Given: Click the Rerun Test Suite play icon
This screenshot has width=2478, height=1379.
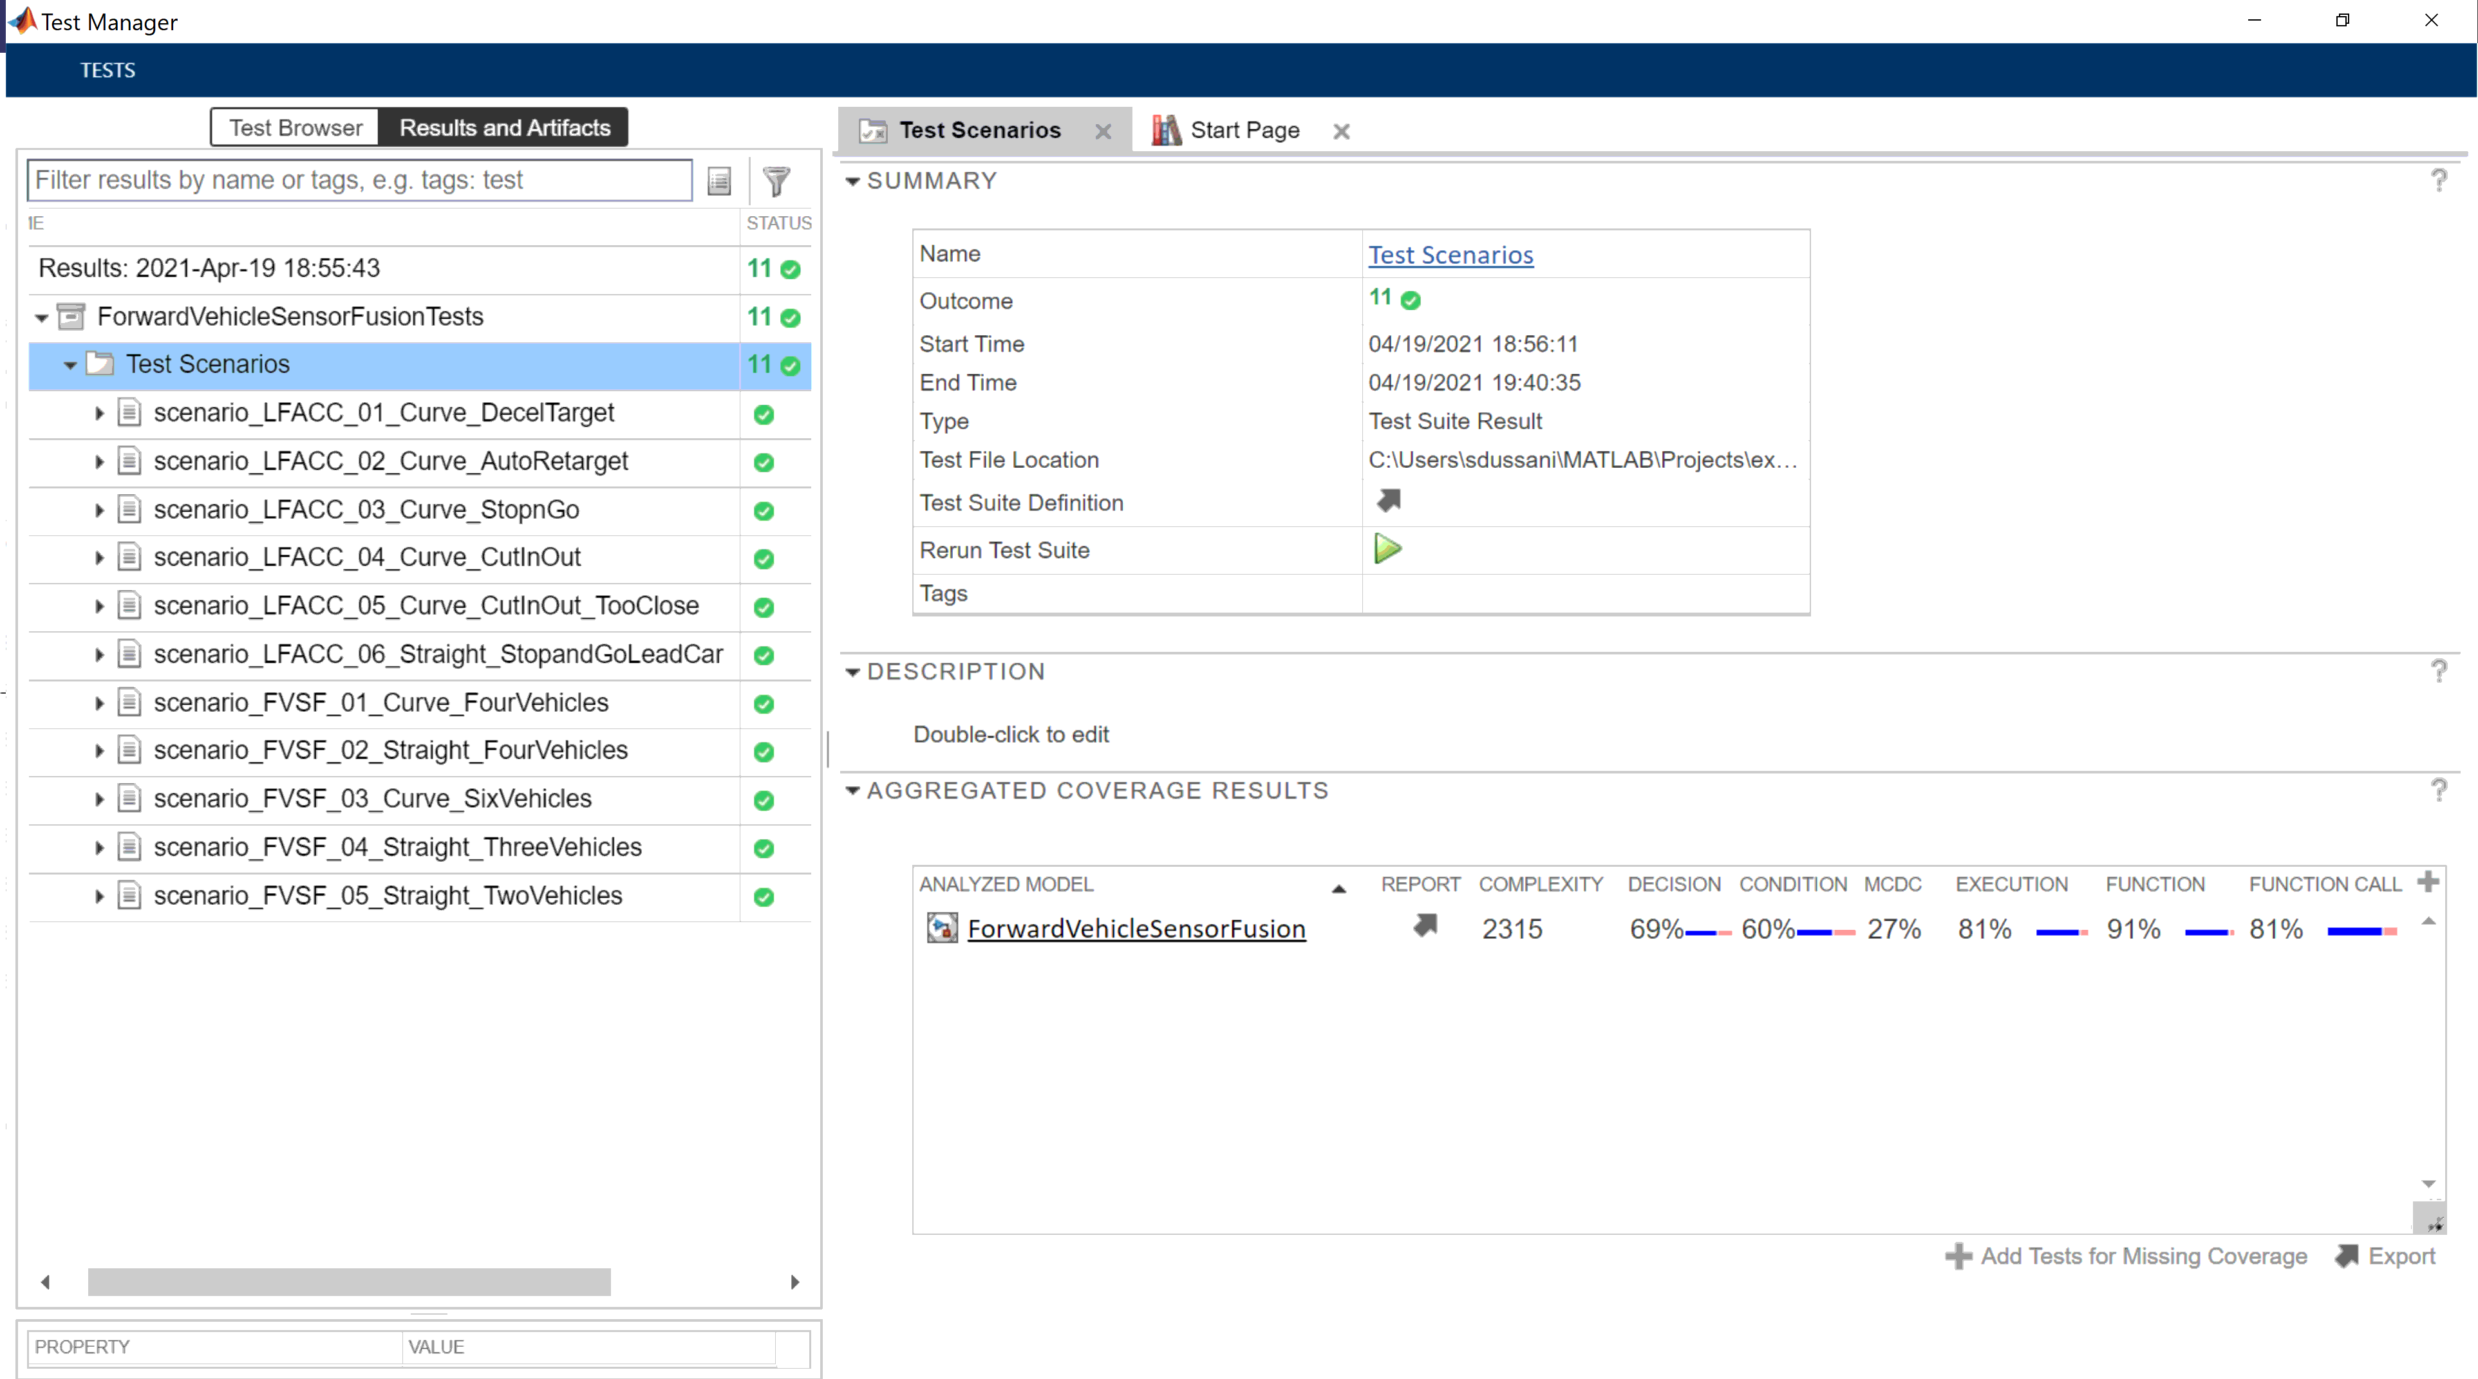Looking at the screenshot, I should (x=1386, y=549).
